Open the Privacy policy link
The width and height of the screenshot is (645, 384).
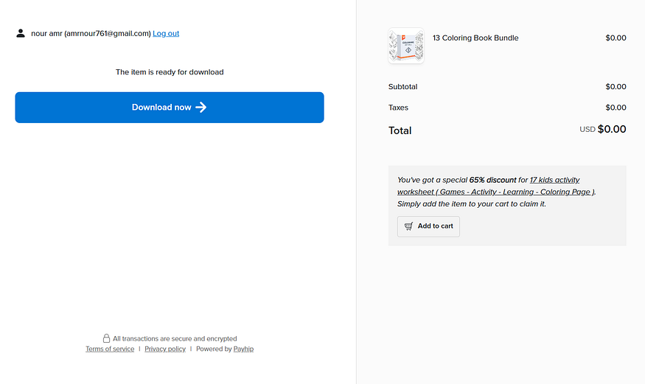165,349
